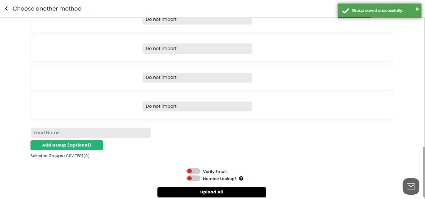425x199 pixels.
Task: Click the Choose another method header
Action: [x=47, y=8]
